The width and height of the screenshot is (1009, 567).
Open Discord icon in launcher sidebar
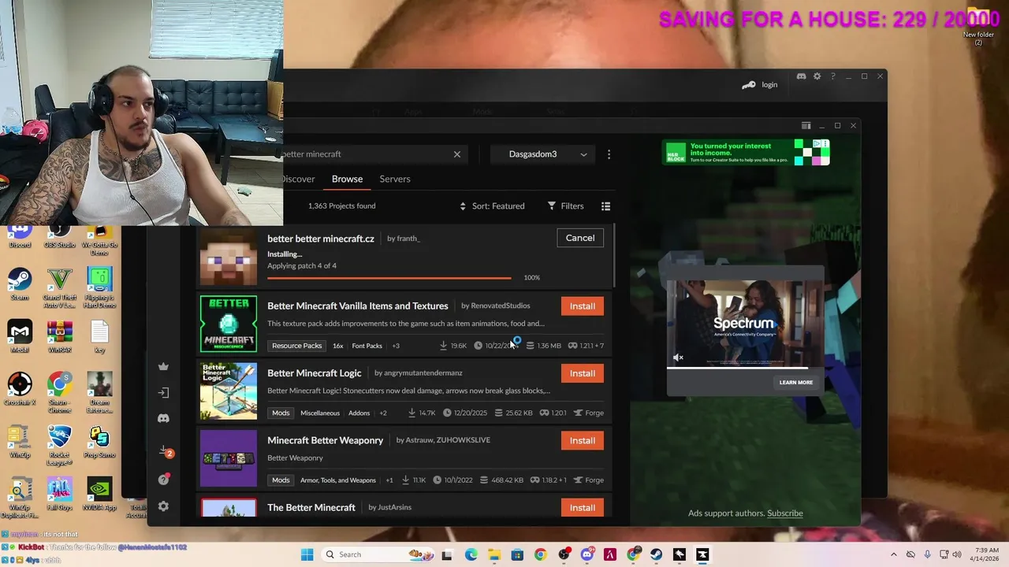[163, 418]
